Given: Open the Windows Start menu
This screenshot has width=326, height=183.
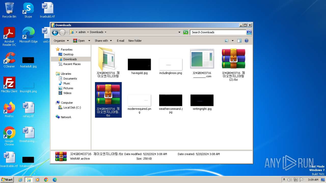Looking at the screenshot, I should 7,179.
